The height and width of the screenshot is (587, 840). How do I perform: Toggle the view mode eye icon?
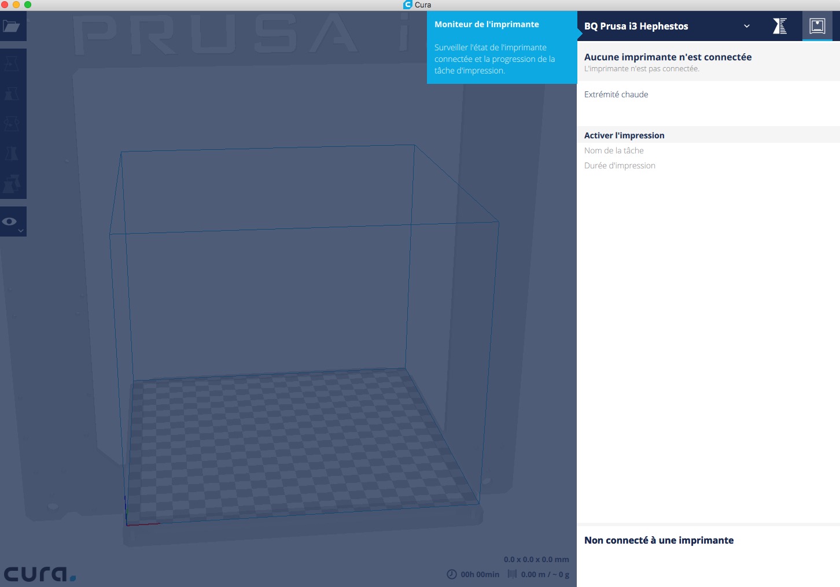coord(10,221)
